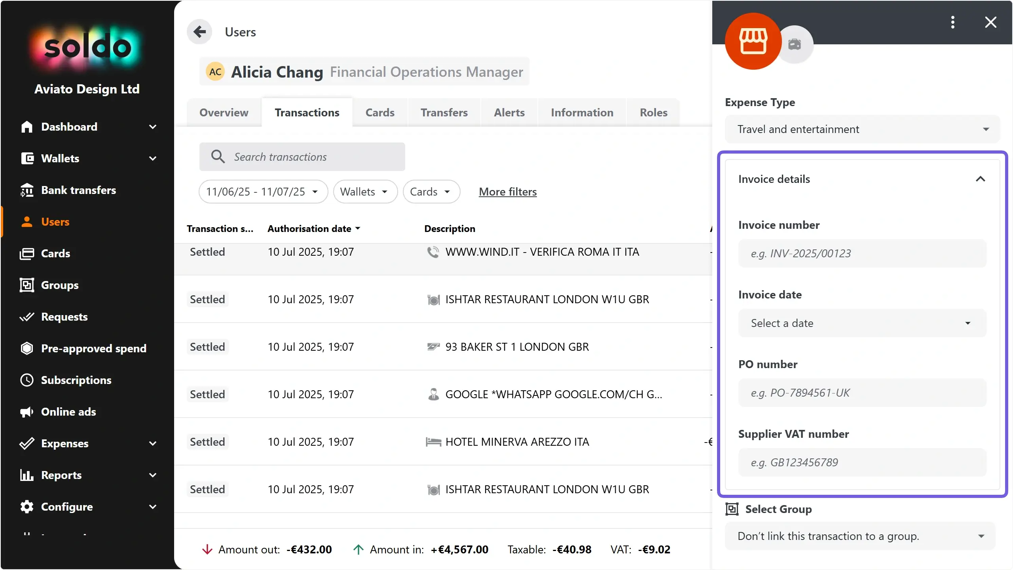Click the back arrow next to Users
Screen dimensions: 1013x570
tap(200, 32)
